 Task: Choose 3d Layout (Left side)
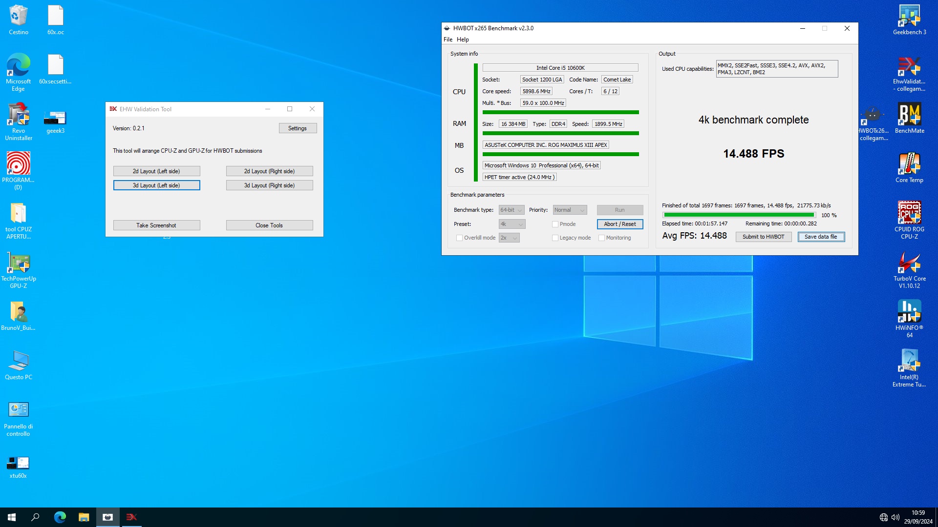click(x=156, y=185)
